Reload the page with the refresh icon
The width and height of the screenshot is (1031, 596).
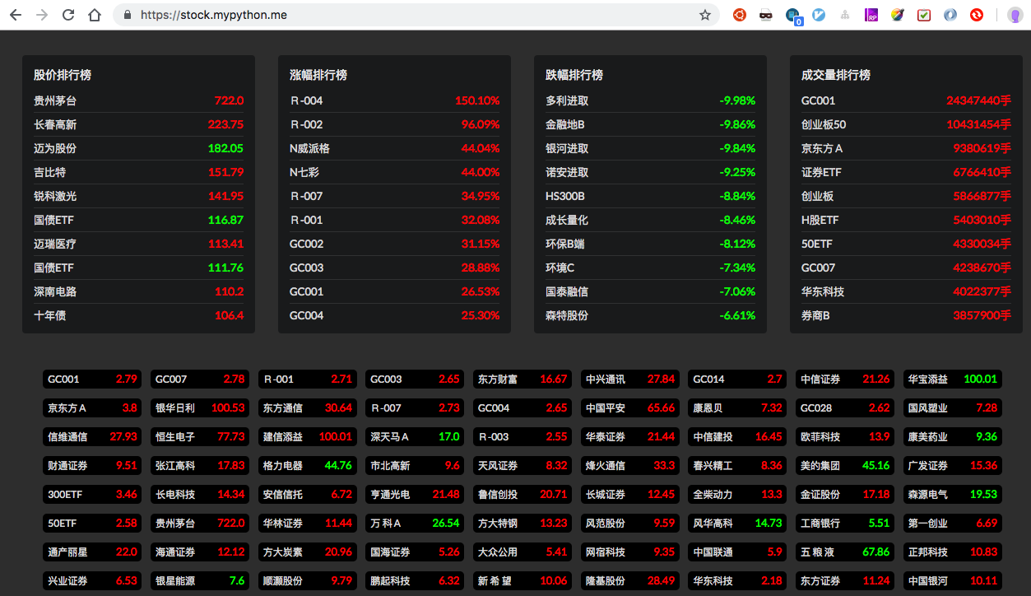(68, 15)
